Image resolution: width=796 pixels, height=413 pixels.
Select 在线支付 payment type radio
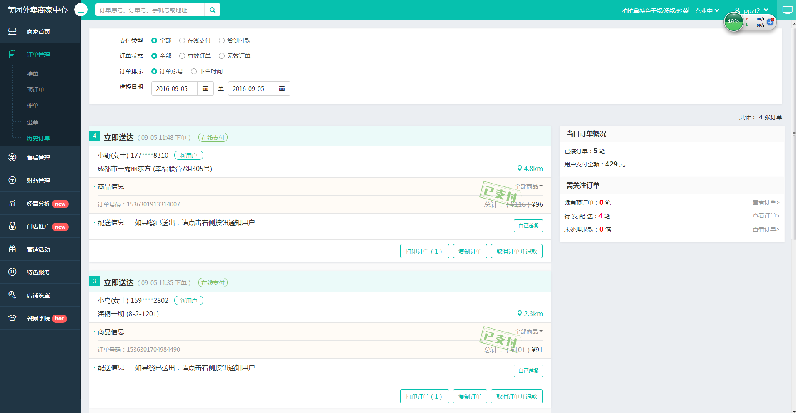(182, 40)
